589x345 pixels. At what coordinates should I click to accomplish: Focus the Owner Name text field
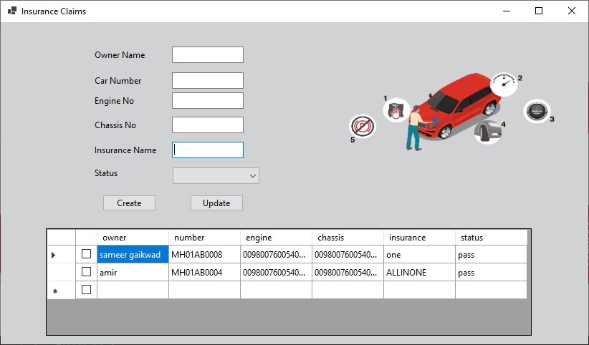tap(208, 55)
